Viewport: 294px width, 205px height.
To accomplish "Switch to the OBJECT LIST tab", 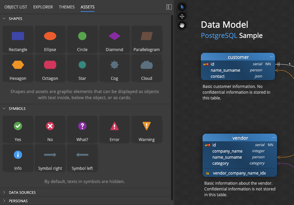I will [x=16, y=7].
